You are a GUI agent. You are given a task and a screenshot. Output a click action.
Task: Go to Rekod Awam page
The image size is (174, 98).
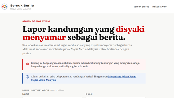coord(160,7)
